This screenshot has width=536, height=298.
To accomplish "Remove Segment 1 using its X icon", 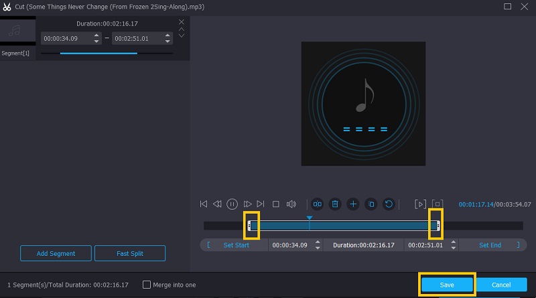I will pos(181,22).
